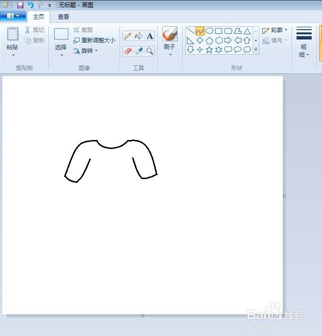Select the Text tool

coord(150,36)
